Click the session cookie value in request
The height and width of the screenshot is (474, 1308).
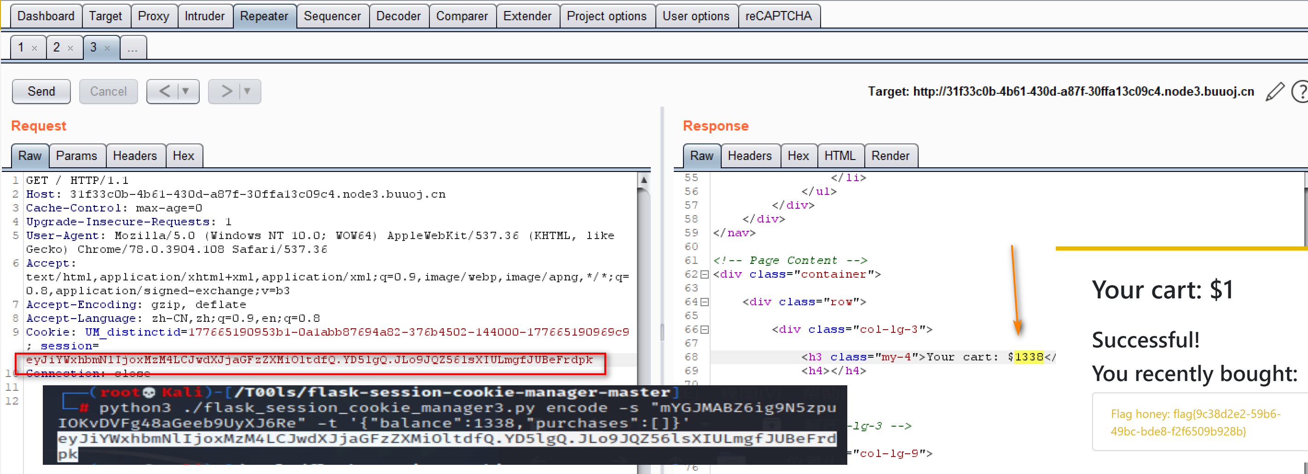(x=309, y=360)
